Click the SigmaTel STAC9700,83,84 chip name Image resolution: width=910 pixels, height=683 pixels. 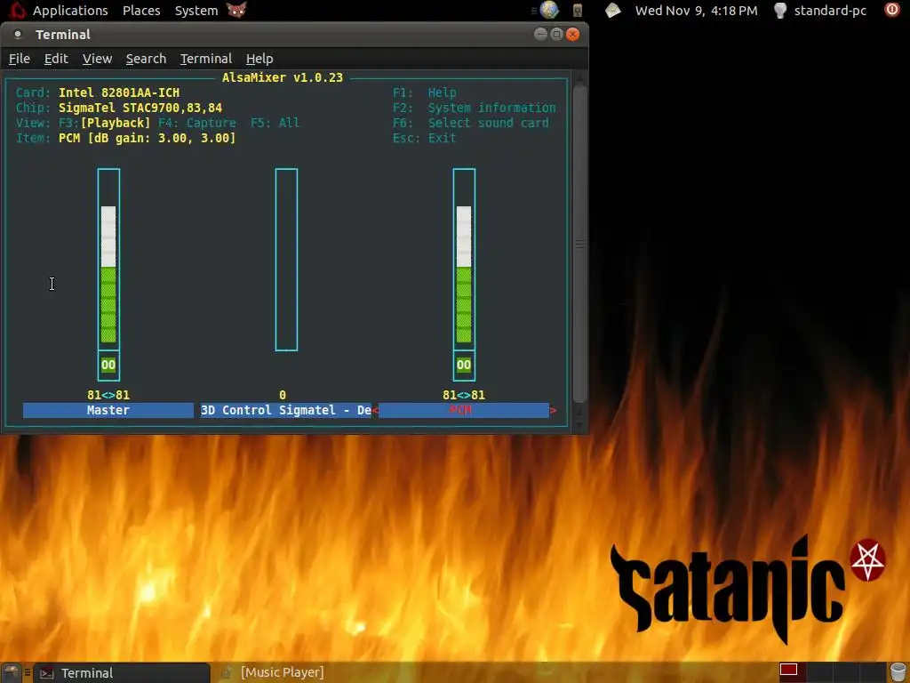140,108
